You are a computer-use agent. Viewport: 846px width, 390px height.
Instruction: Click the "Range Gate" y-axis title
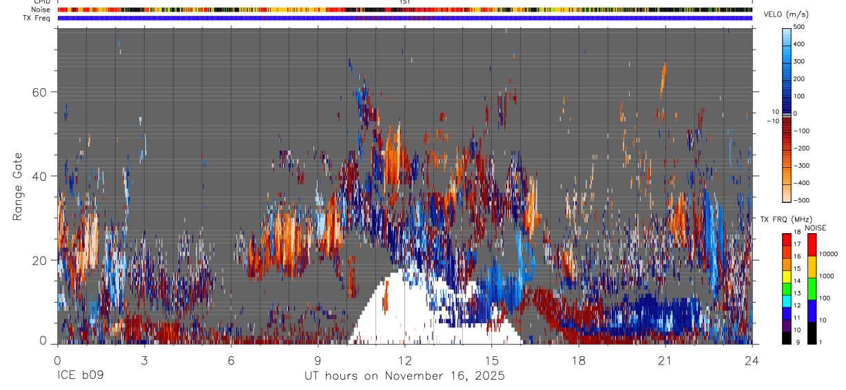click(x=19, y=186)
